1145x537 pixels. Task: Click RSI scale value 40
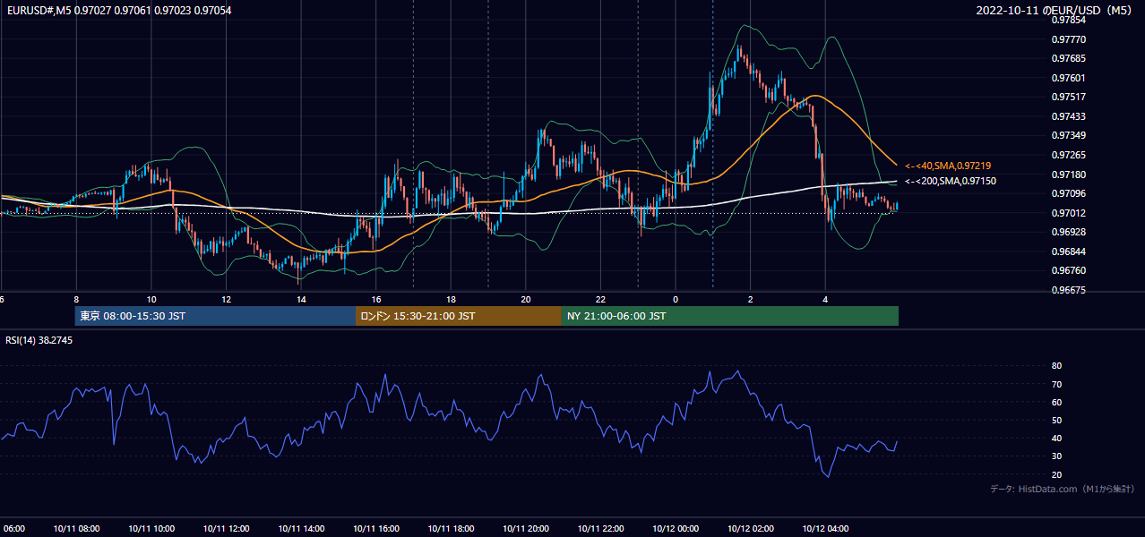pyautogui.click(x=1056, y=438)
